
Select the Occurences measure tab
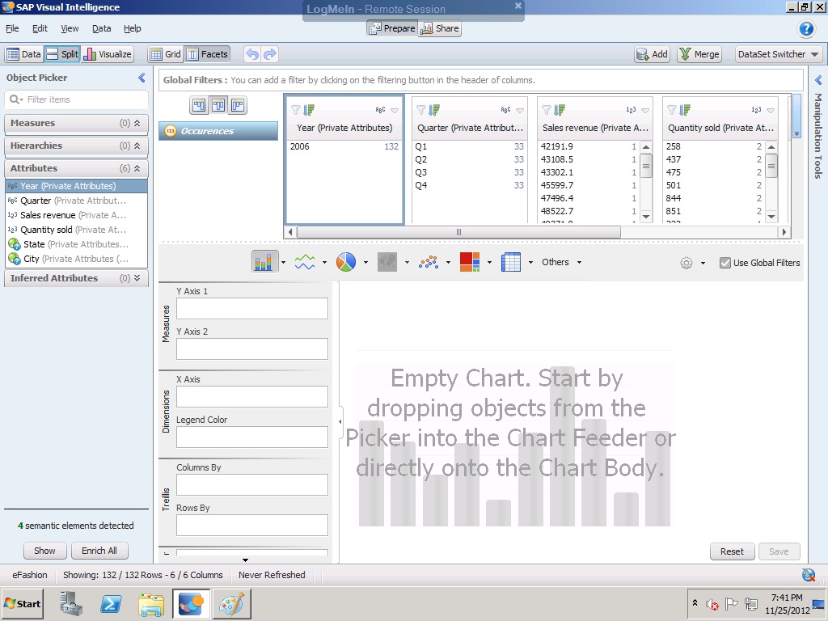tap(218, 131)
